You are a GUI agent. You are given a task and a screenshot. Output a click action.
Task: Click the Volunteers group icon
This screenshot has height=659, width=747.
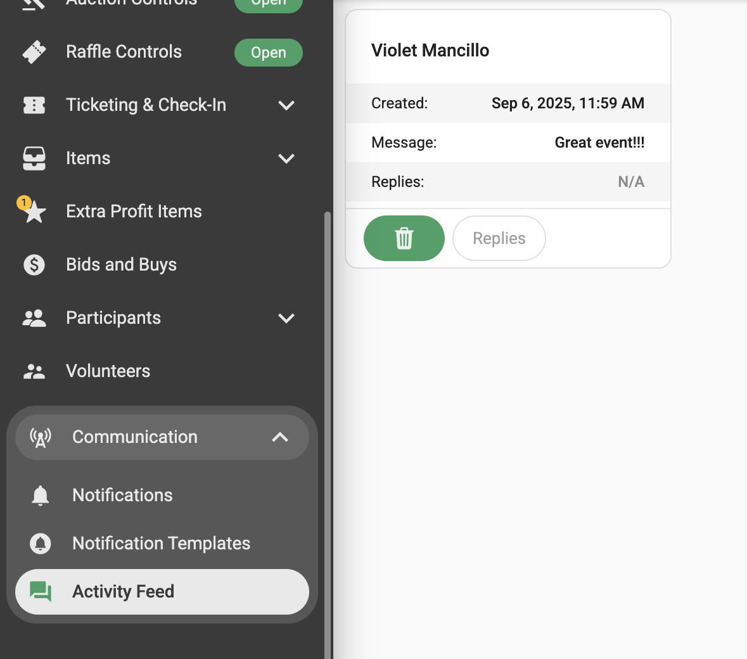(34, 371)
